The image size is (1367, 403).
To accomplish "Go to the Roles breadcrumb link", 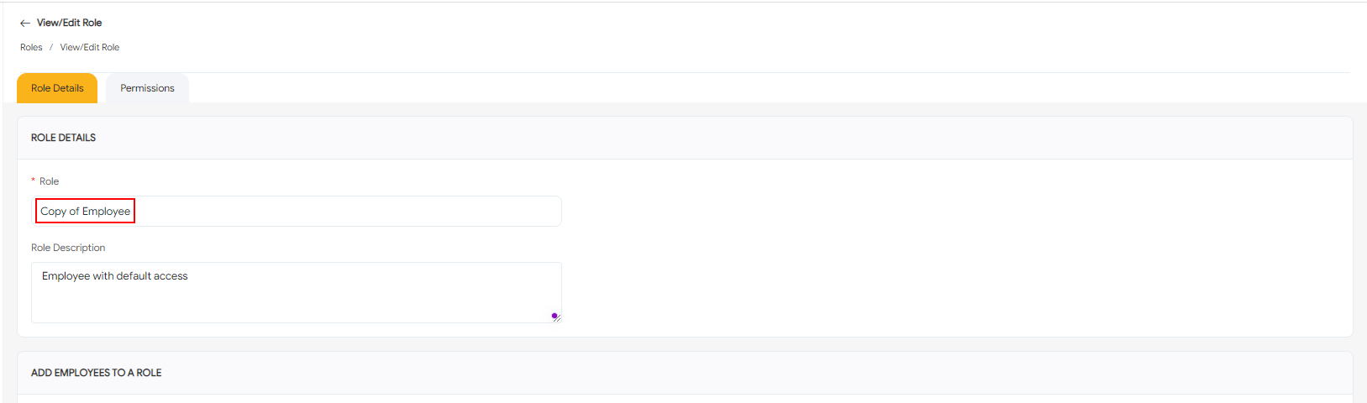I will point(31,48).
